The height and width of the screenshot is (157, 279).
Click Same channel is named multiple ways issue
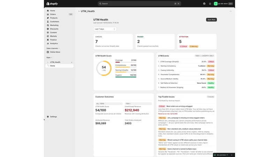pyautogui.click(x=182, y=149)
